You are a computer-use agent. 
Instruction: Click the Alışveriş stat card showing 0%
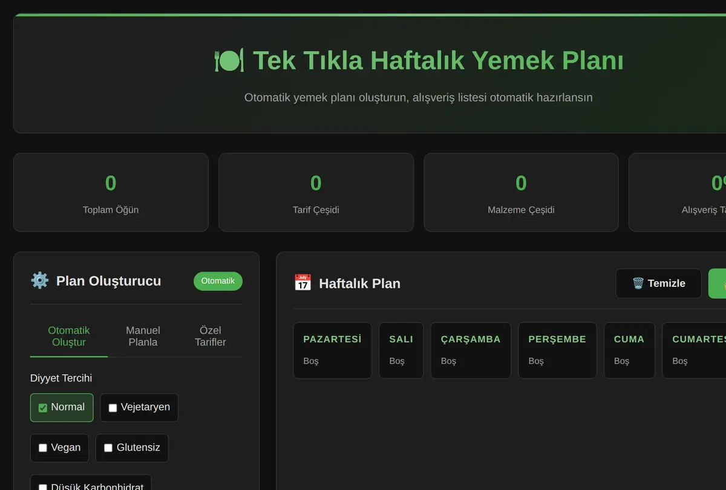click(x=678, y=192)
